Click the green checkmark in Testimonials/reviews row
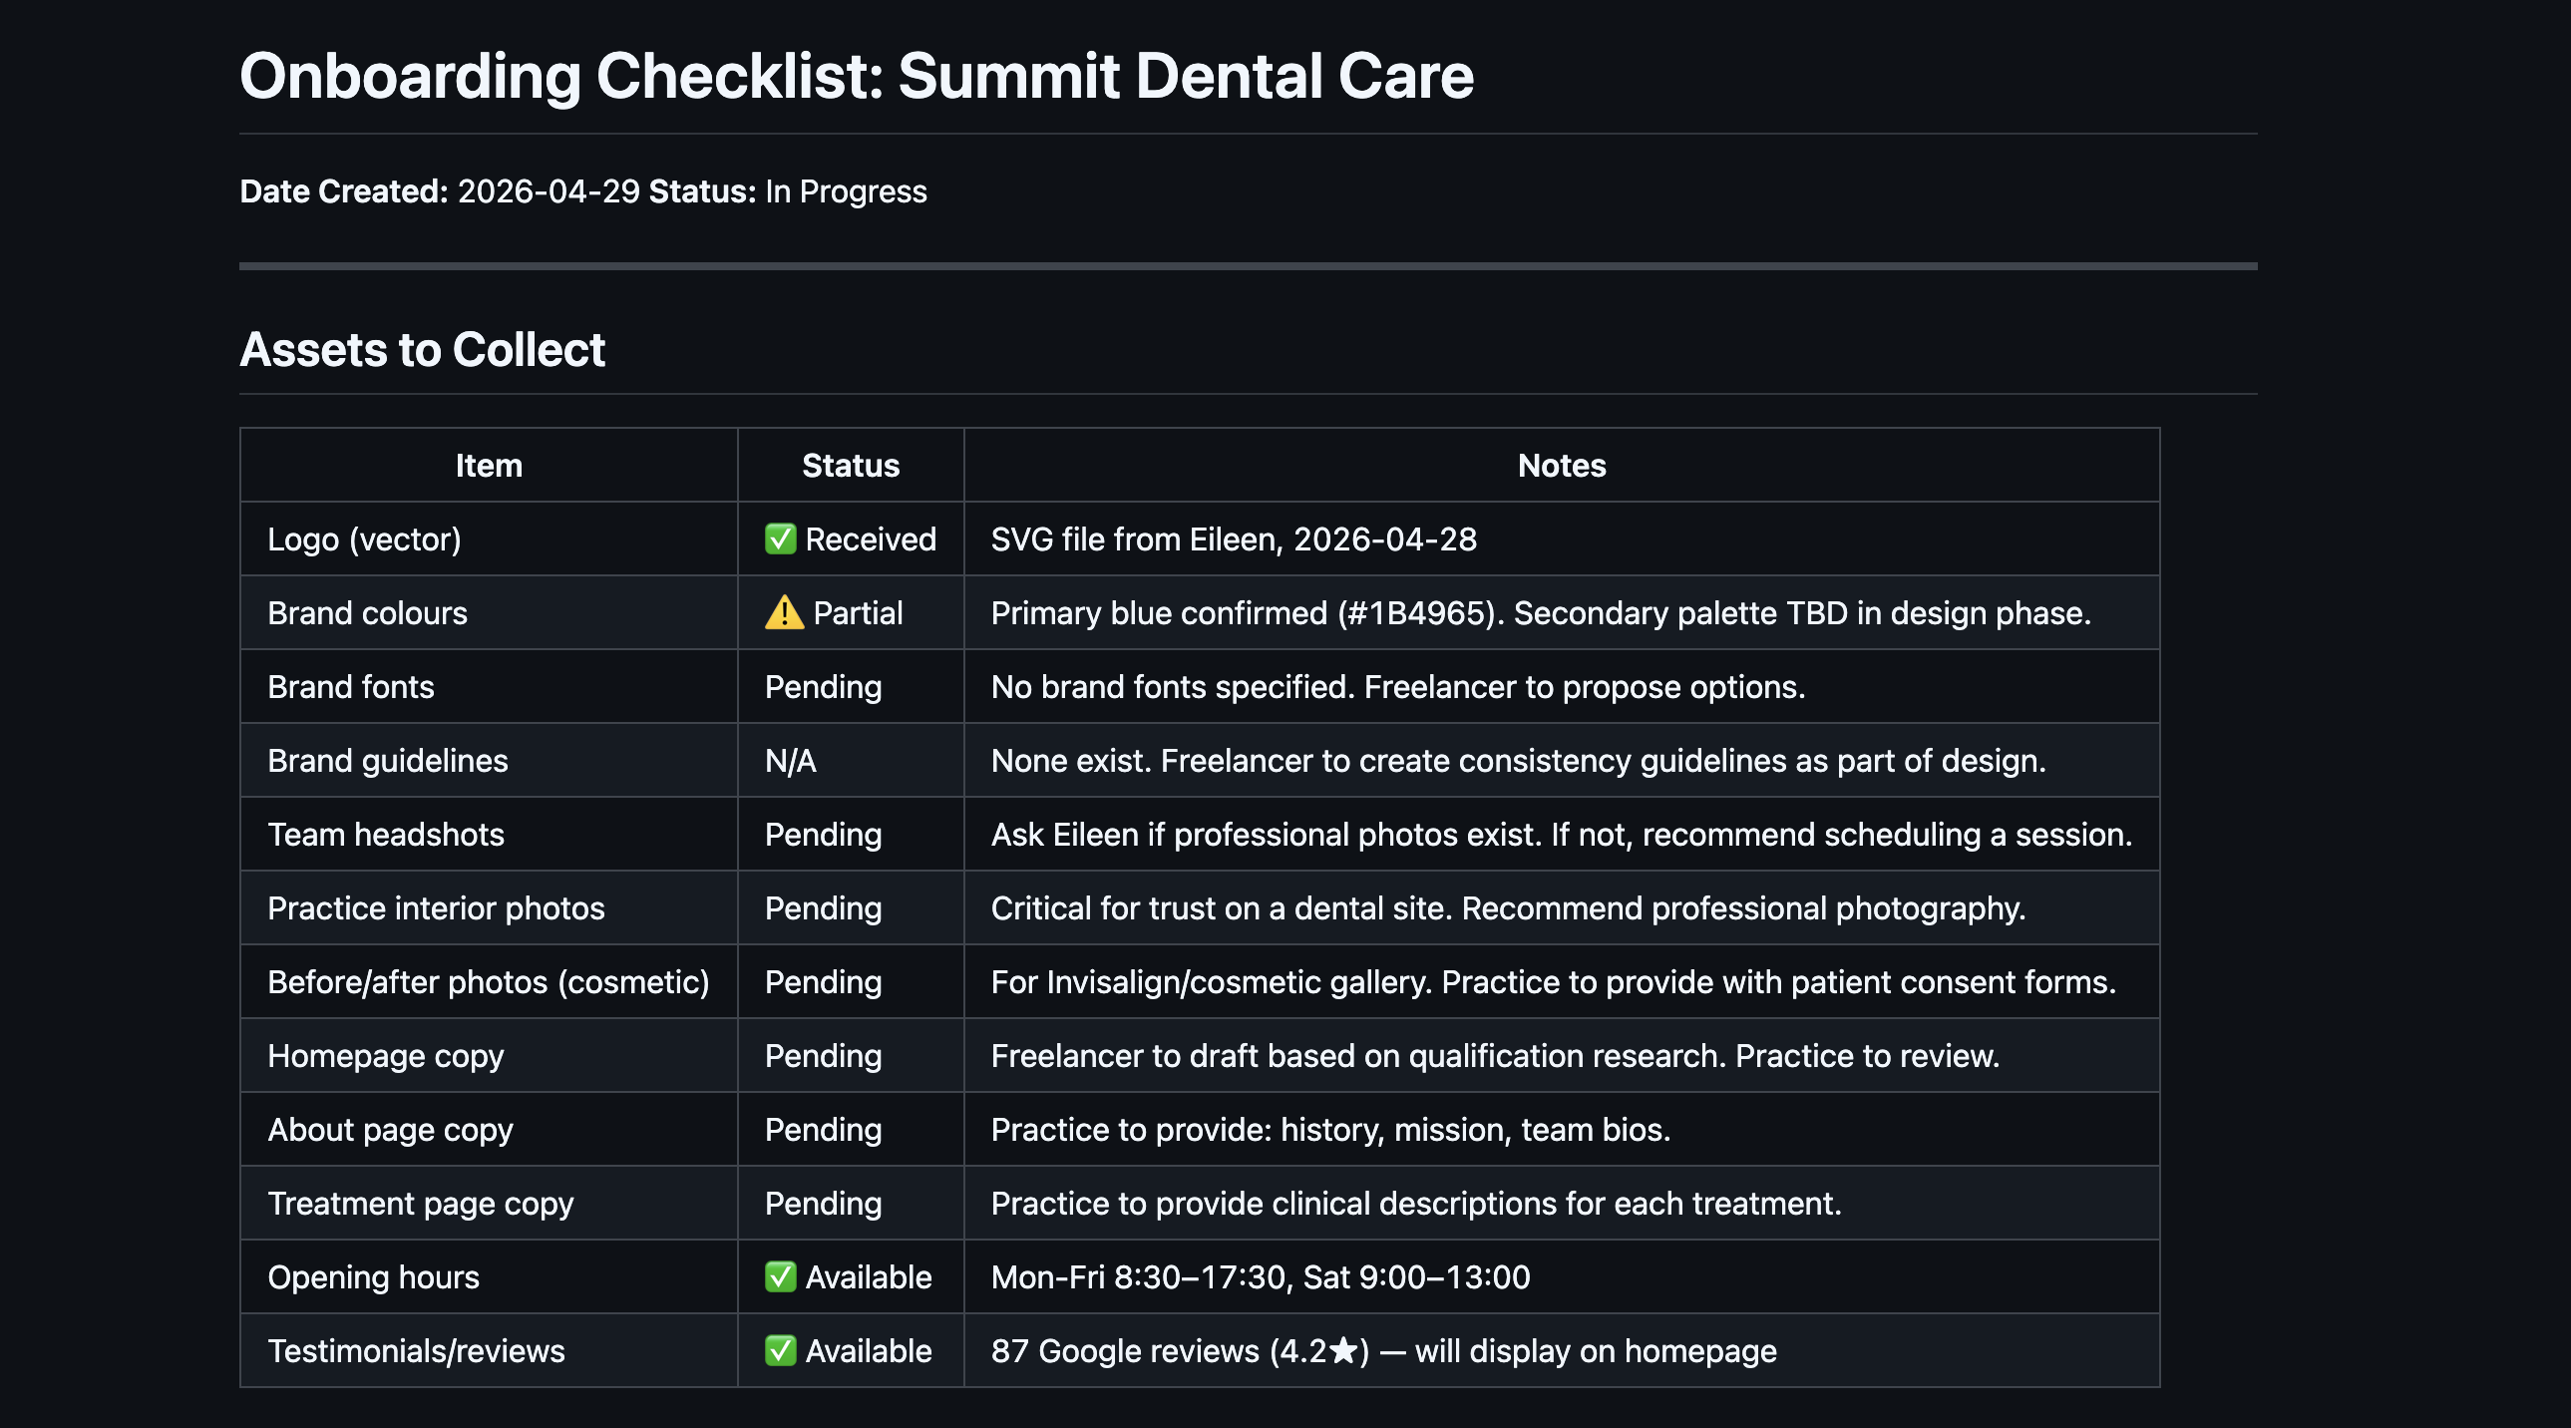Image resolution: width=2571 pixels, height=1428 pixels. [x=780, y=1351]
